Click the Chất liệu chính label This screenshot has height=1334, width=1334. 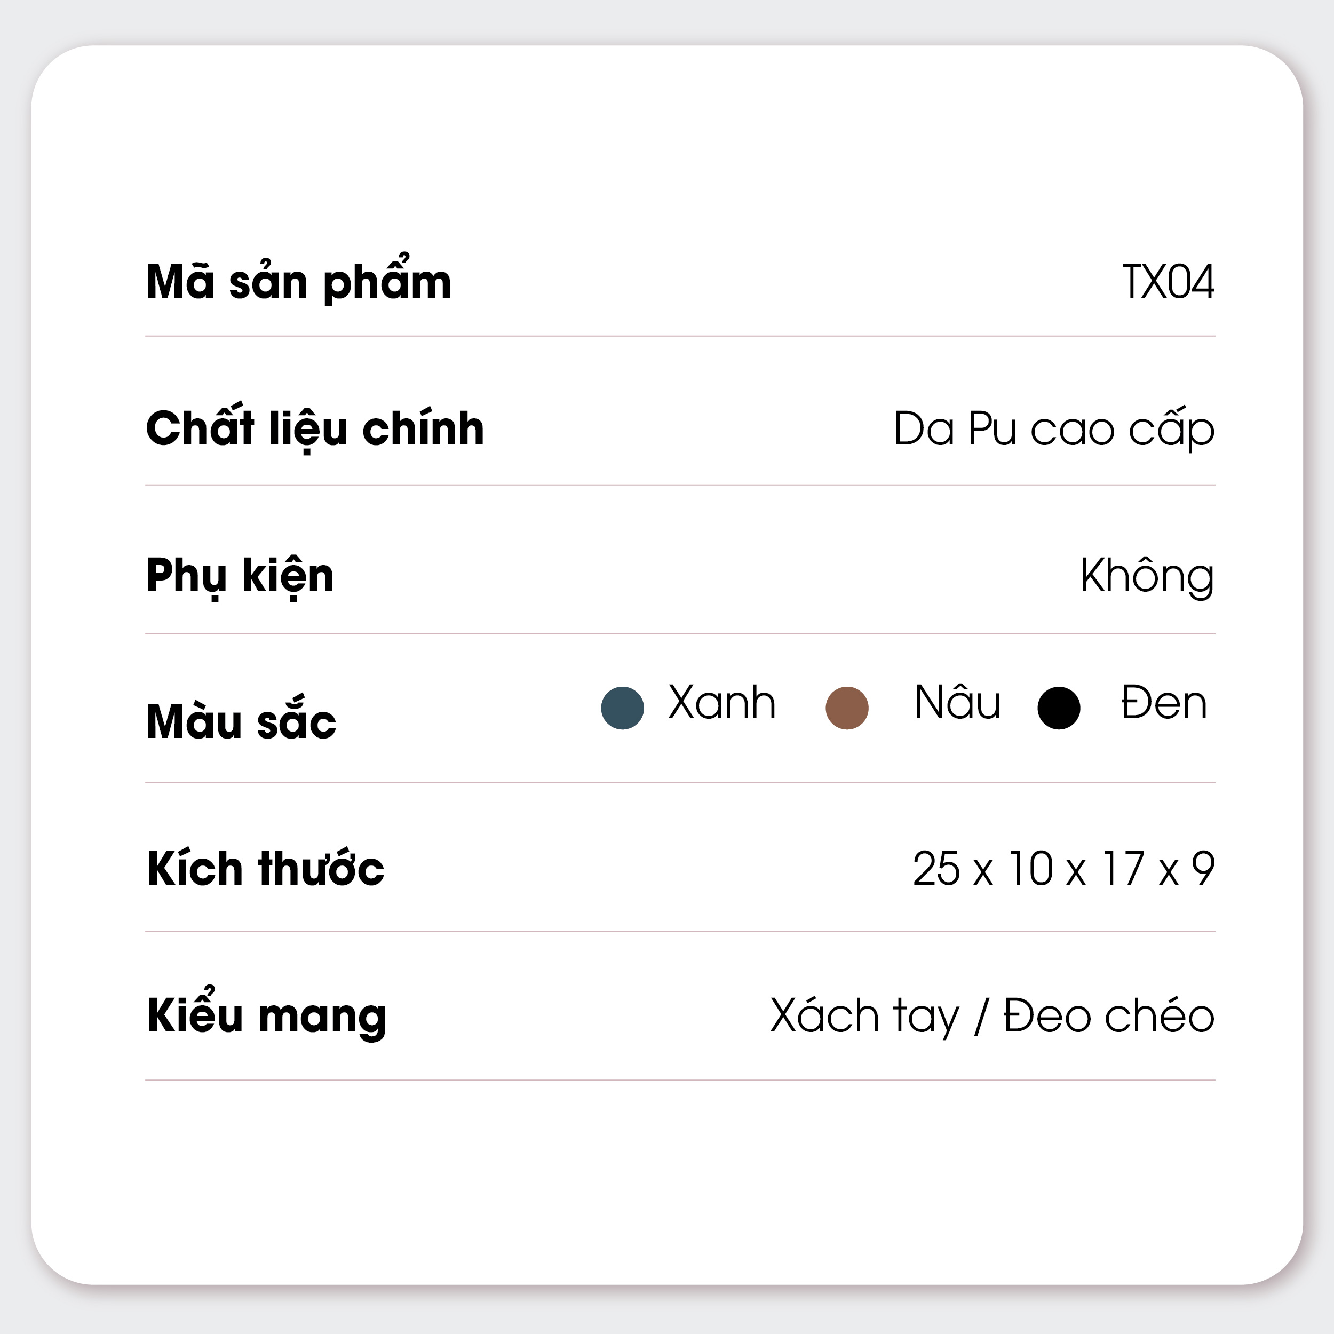(x=315, y=429)
